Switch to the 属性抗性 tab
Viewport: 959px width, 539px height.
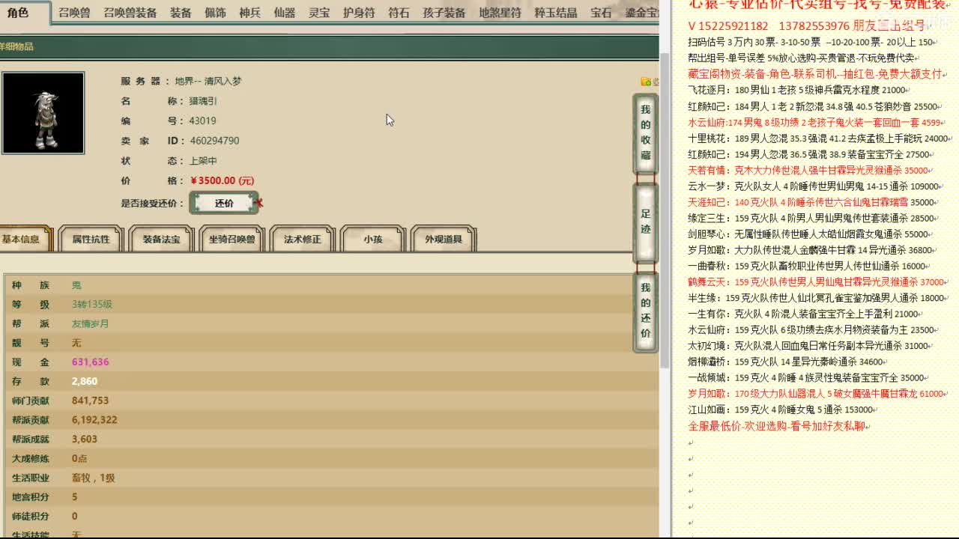pyautogui.click(x=90, y=239)
